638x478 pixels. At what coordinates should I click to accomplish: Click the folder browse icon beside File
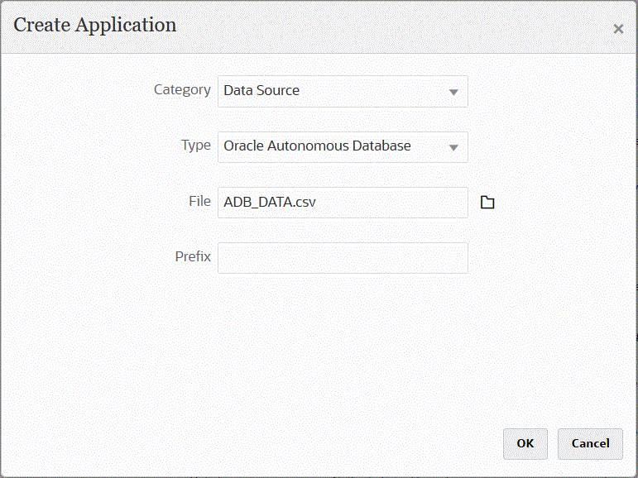point(487,202)
